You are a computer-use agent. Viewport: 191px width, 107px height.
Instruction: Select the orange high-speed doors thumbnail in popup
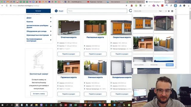click(143, 23)
